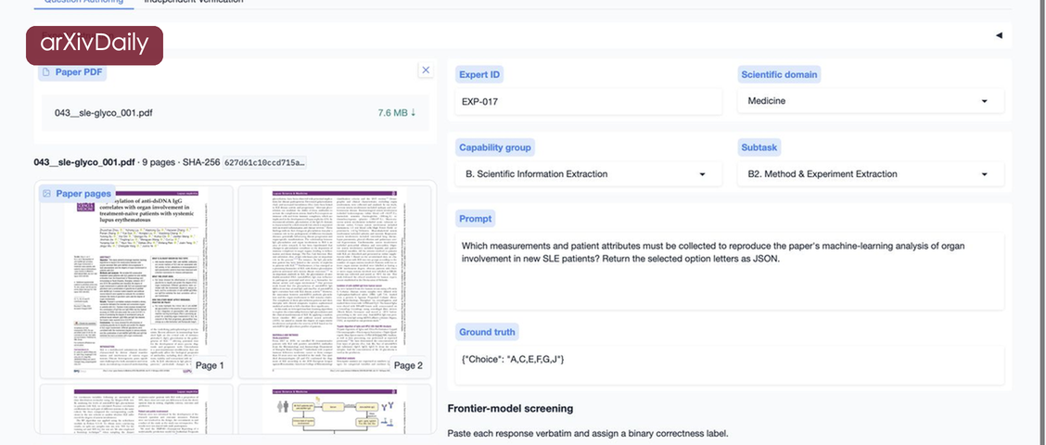
Task: Download the 7.6 MB PDF file
Action: [x=396, y=113]
